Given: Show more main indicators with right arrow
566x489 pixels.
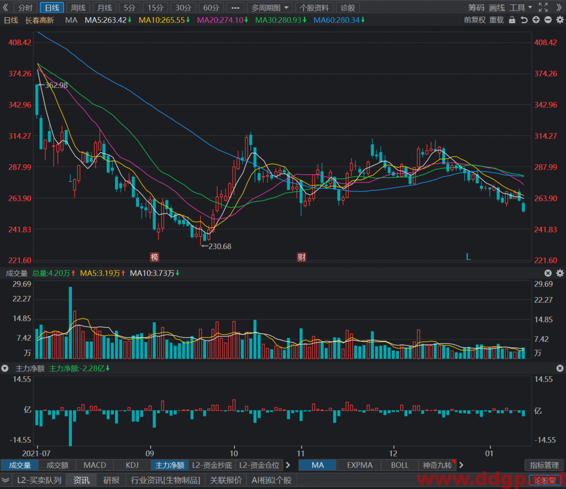Looking at the screenshot, I should [461, 465].
